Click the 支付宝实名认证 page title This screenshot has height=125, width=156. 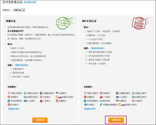click(12, 2)
